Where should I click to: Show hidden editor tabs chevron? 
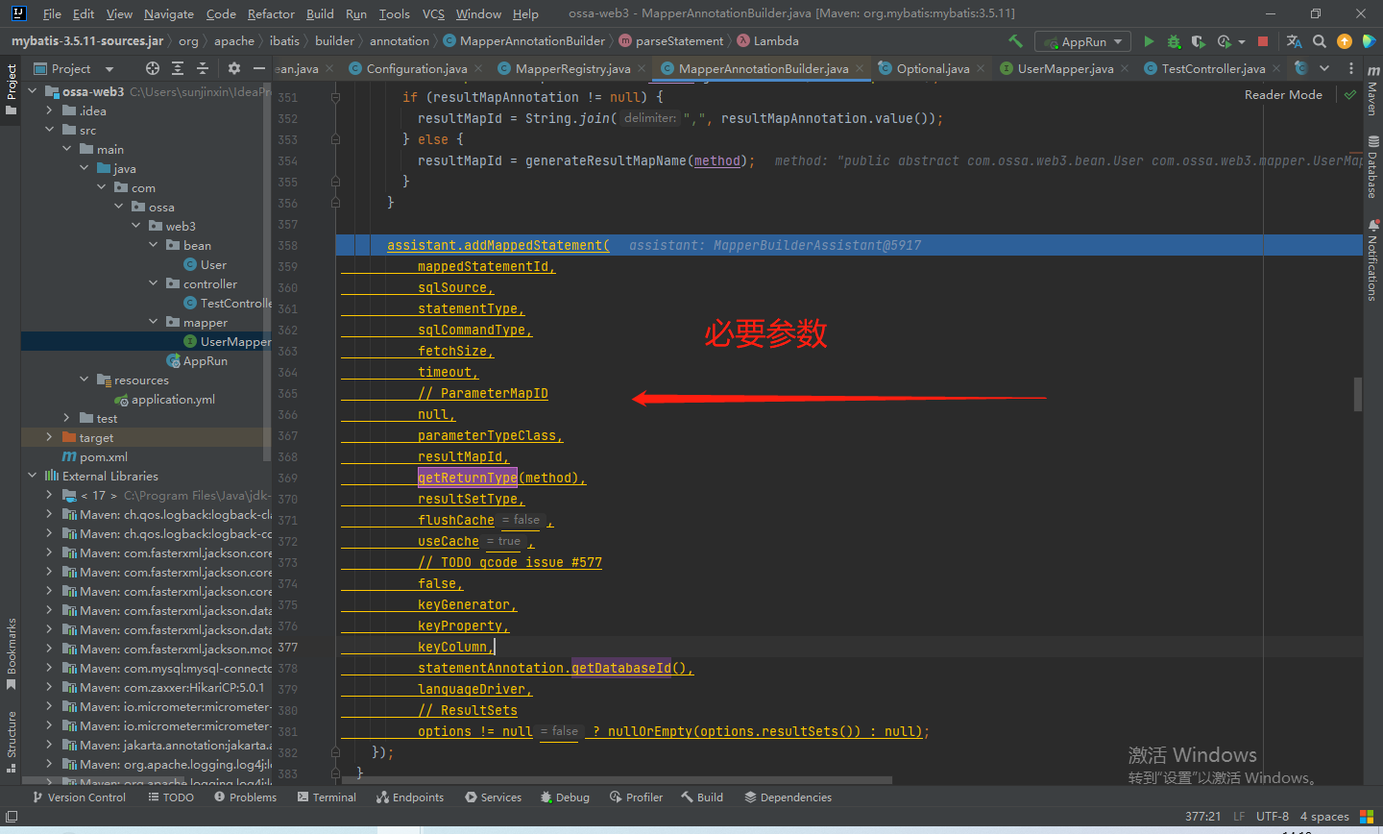pyautogui.click(x=1324, y=68)
